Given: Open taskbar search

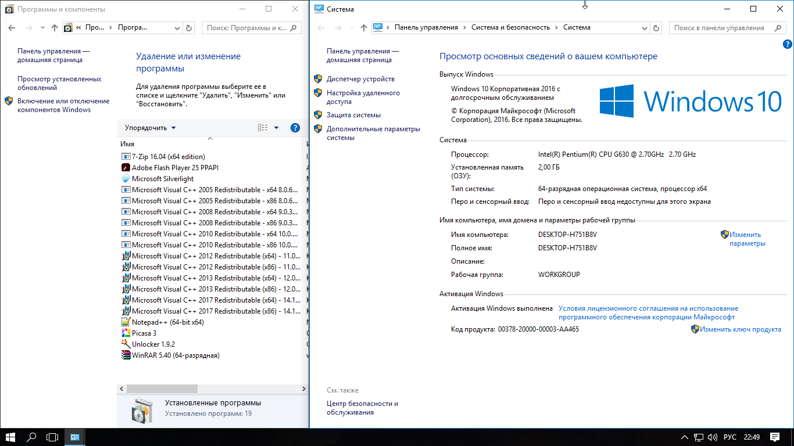Looking at the screenshot, I should click(x=32, y=437).
